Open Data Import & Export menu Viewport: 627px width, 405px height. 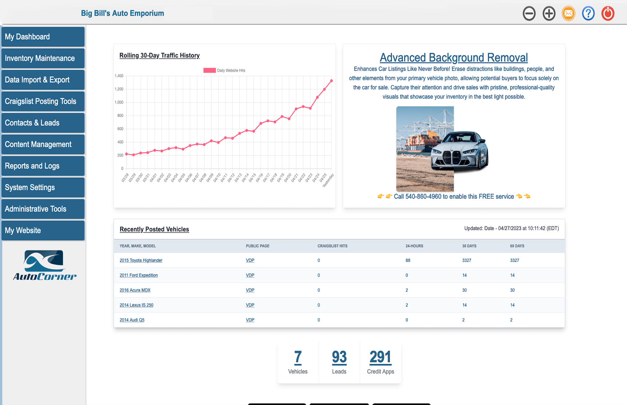coord(43,80)
